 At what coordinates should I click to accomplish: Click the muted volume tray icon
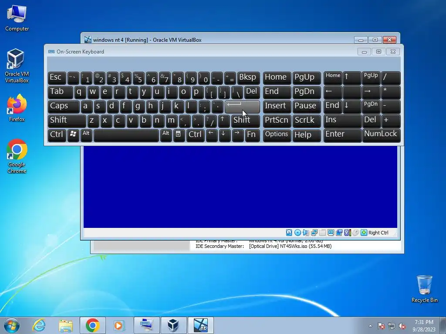[x=402, y=326]
